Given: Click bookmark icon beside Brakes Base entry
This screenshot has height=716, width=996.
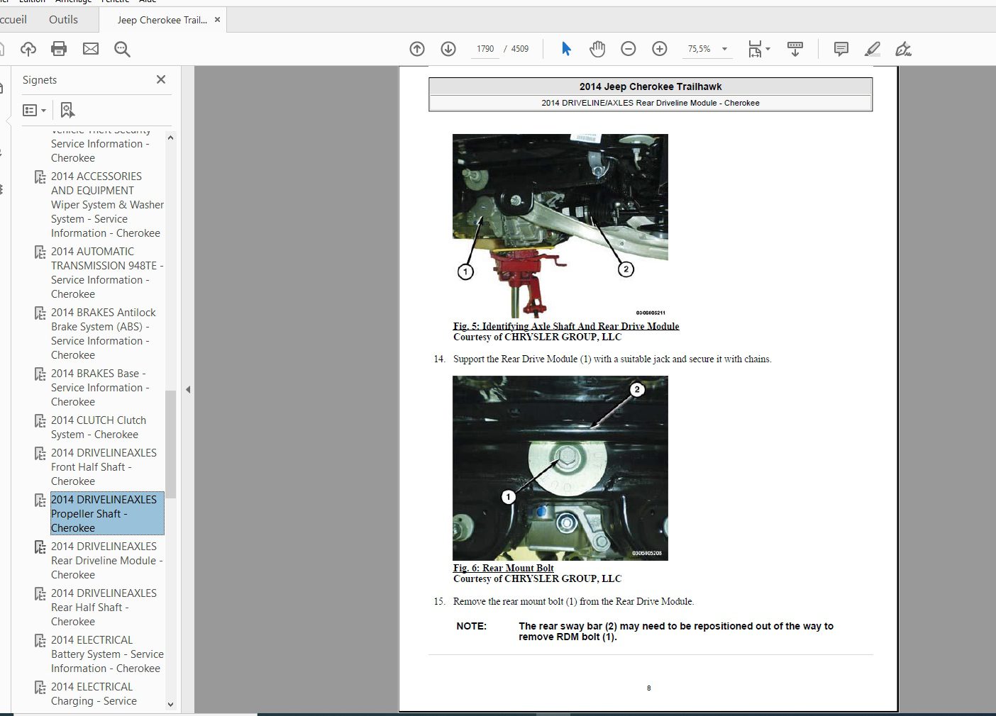Looking at the screenshot, I should coord(40,374).
